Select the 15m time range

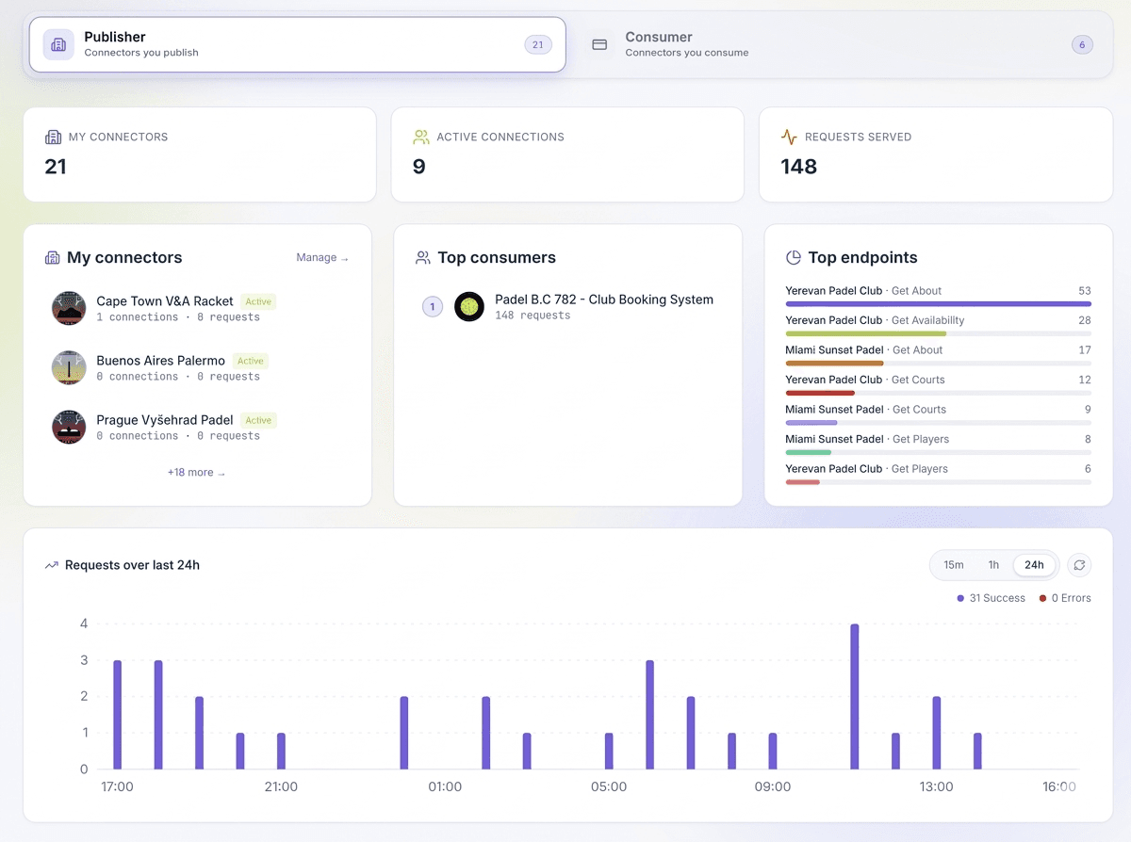tap(954, 565)
